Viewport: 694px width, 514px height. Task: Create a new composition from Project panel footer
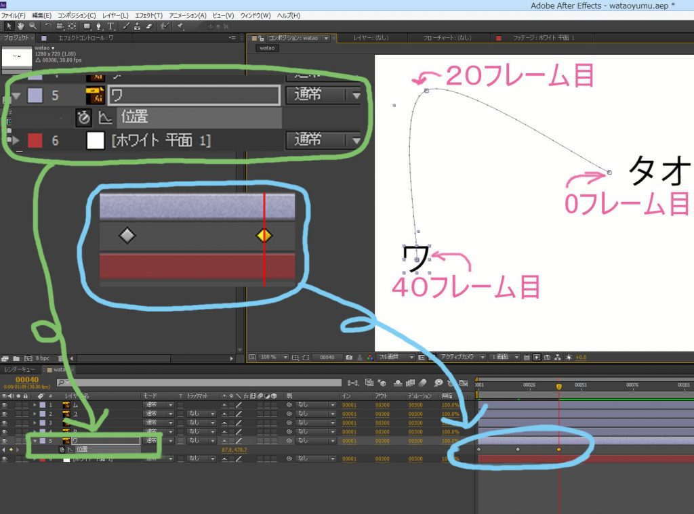[x=28, y=358]
